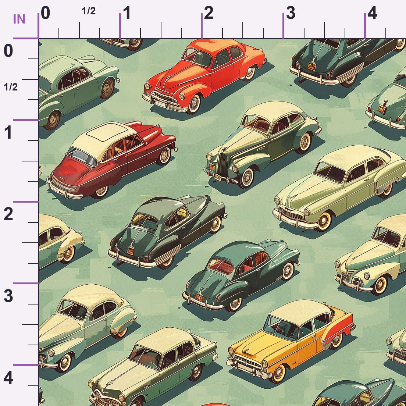Select the bright orange-red car at top
The height and width of the screenshot is (406, 406).
coord(204,76)
